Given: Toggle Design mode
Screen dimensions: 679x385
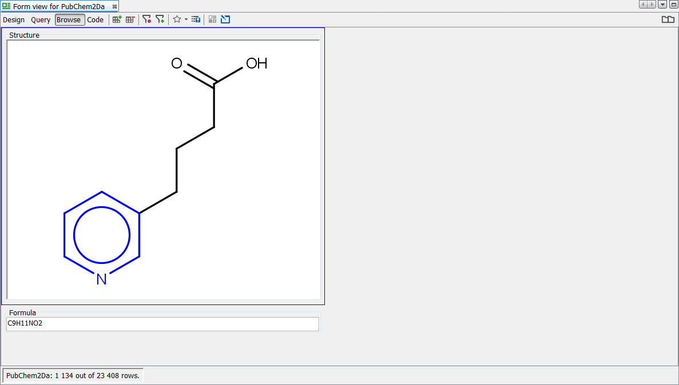Looking at the screenshot, I should 14,20.
